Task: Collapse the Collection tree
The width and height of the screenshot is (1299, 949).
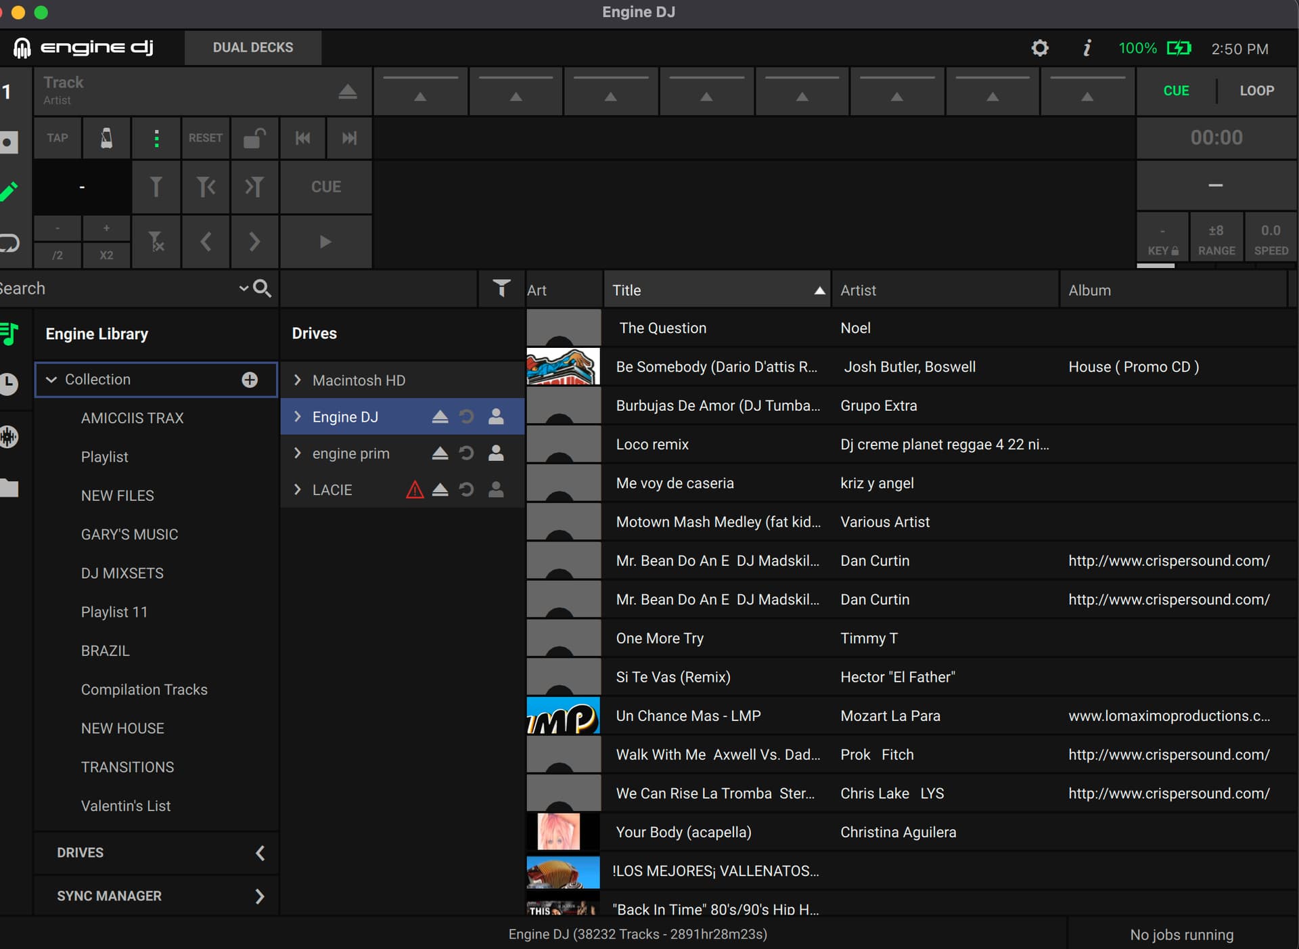Action: coord(51,380)
